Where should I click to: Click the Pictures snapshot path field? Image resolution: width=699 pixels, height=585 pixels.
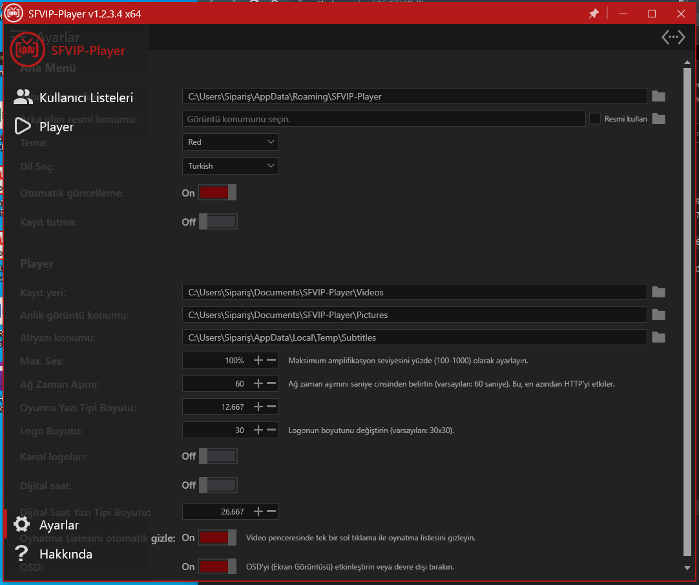pos(415,315)
